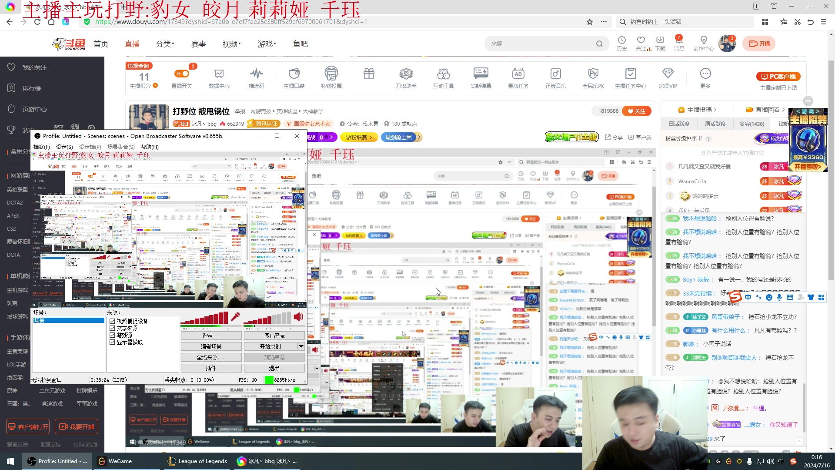Expand the 游戏 dropdown in navigation
Image resolution: width=835 pixels, height=470 pixels.
tap(267, 44)
